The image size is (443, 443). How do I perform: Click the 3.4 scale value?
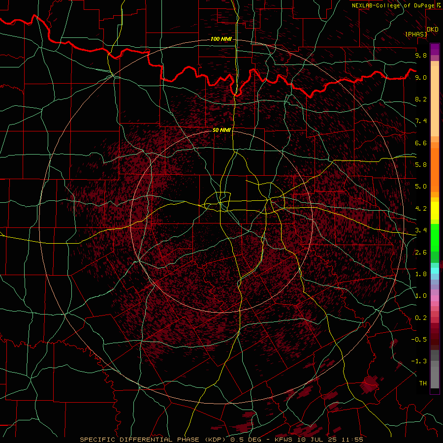tap(421, 230)
